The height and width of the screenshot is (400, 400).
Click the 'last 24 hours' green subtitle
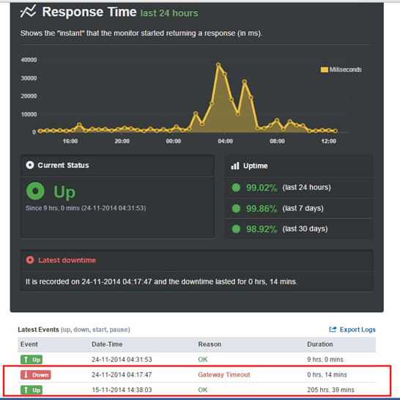tap(169, 13)
